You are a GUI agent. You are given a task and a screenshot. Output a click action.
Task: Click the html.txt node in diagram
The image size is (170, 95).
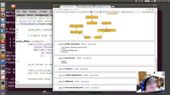click(x=87, y=37)
